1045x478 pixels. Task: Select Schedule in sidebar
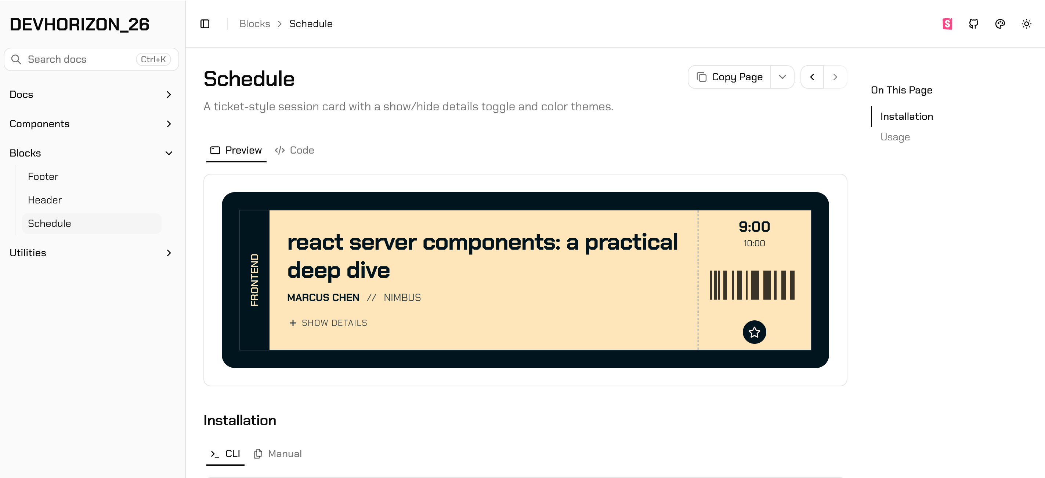coord(92,224)
